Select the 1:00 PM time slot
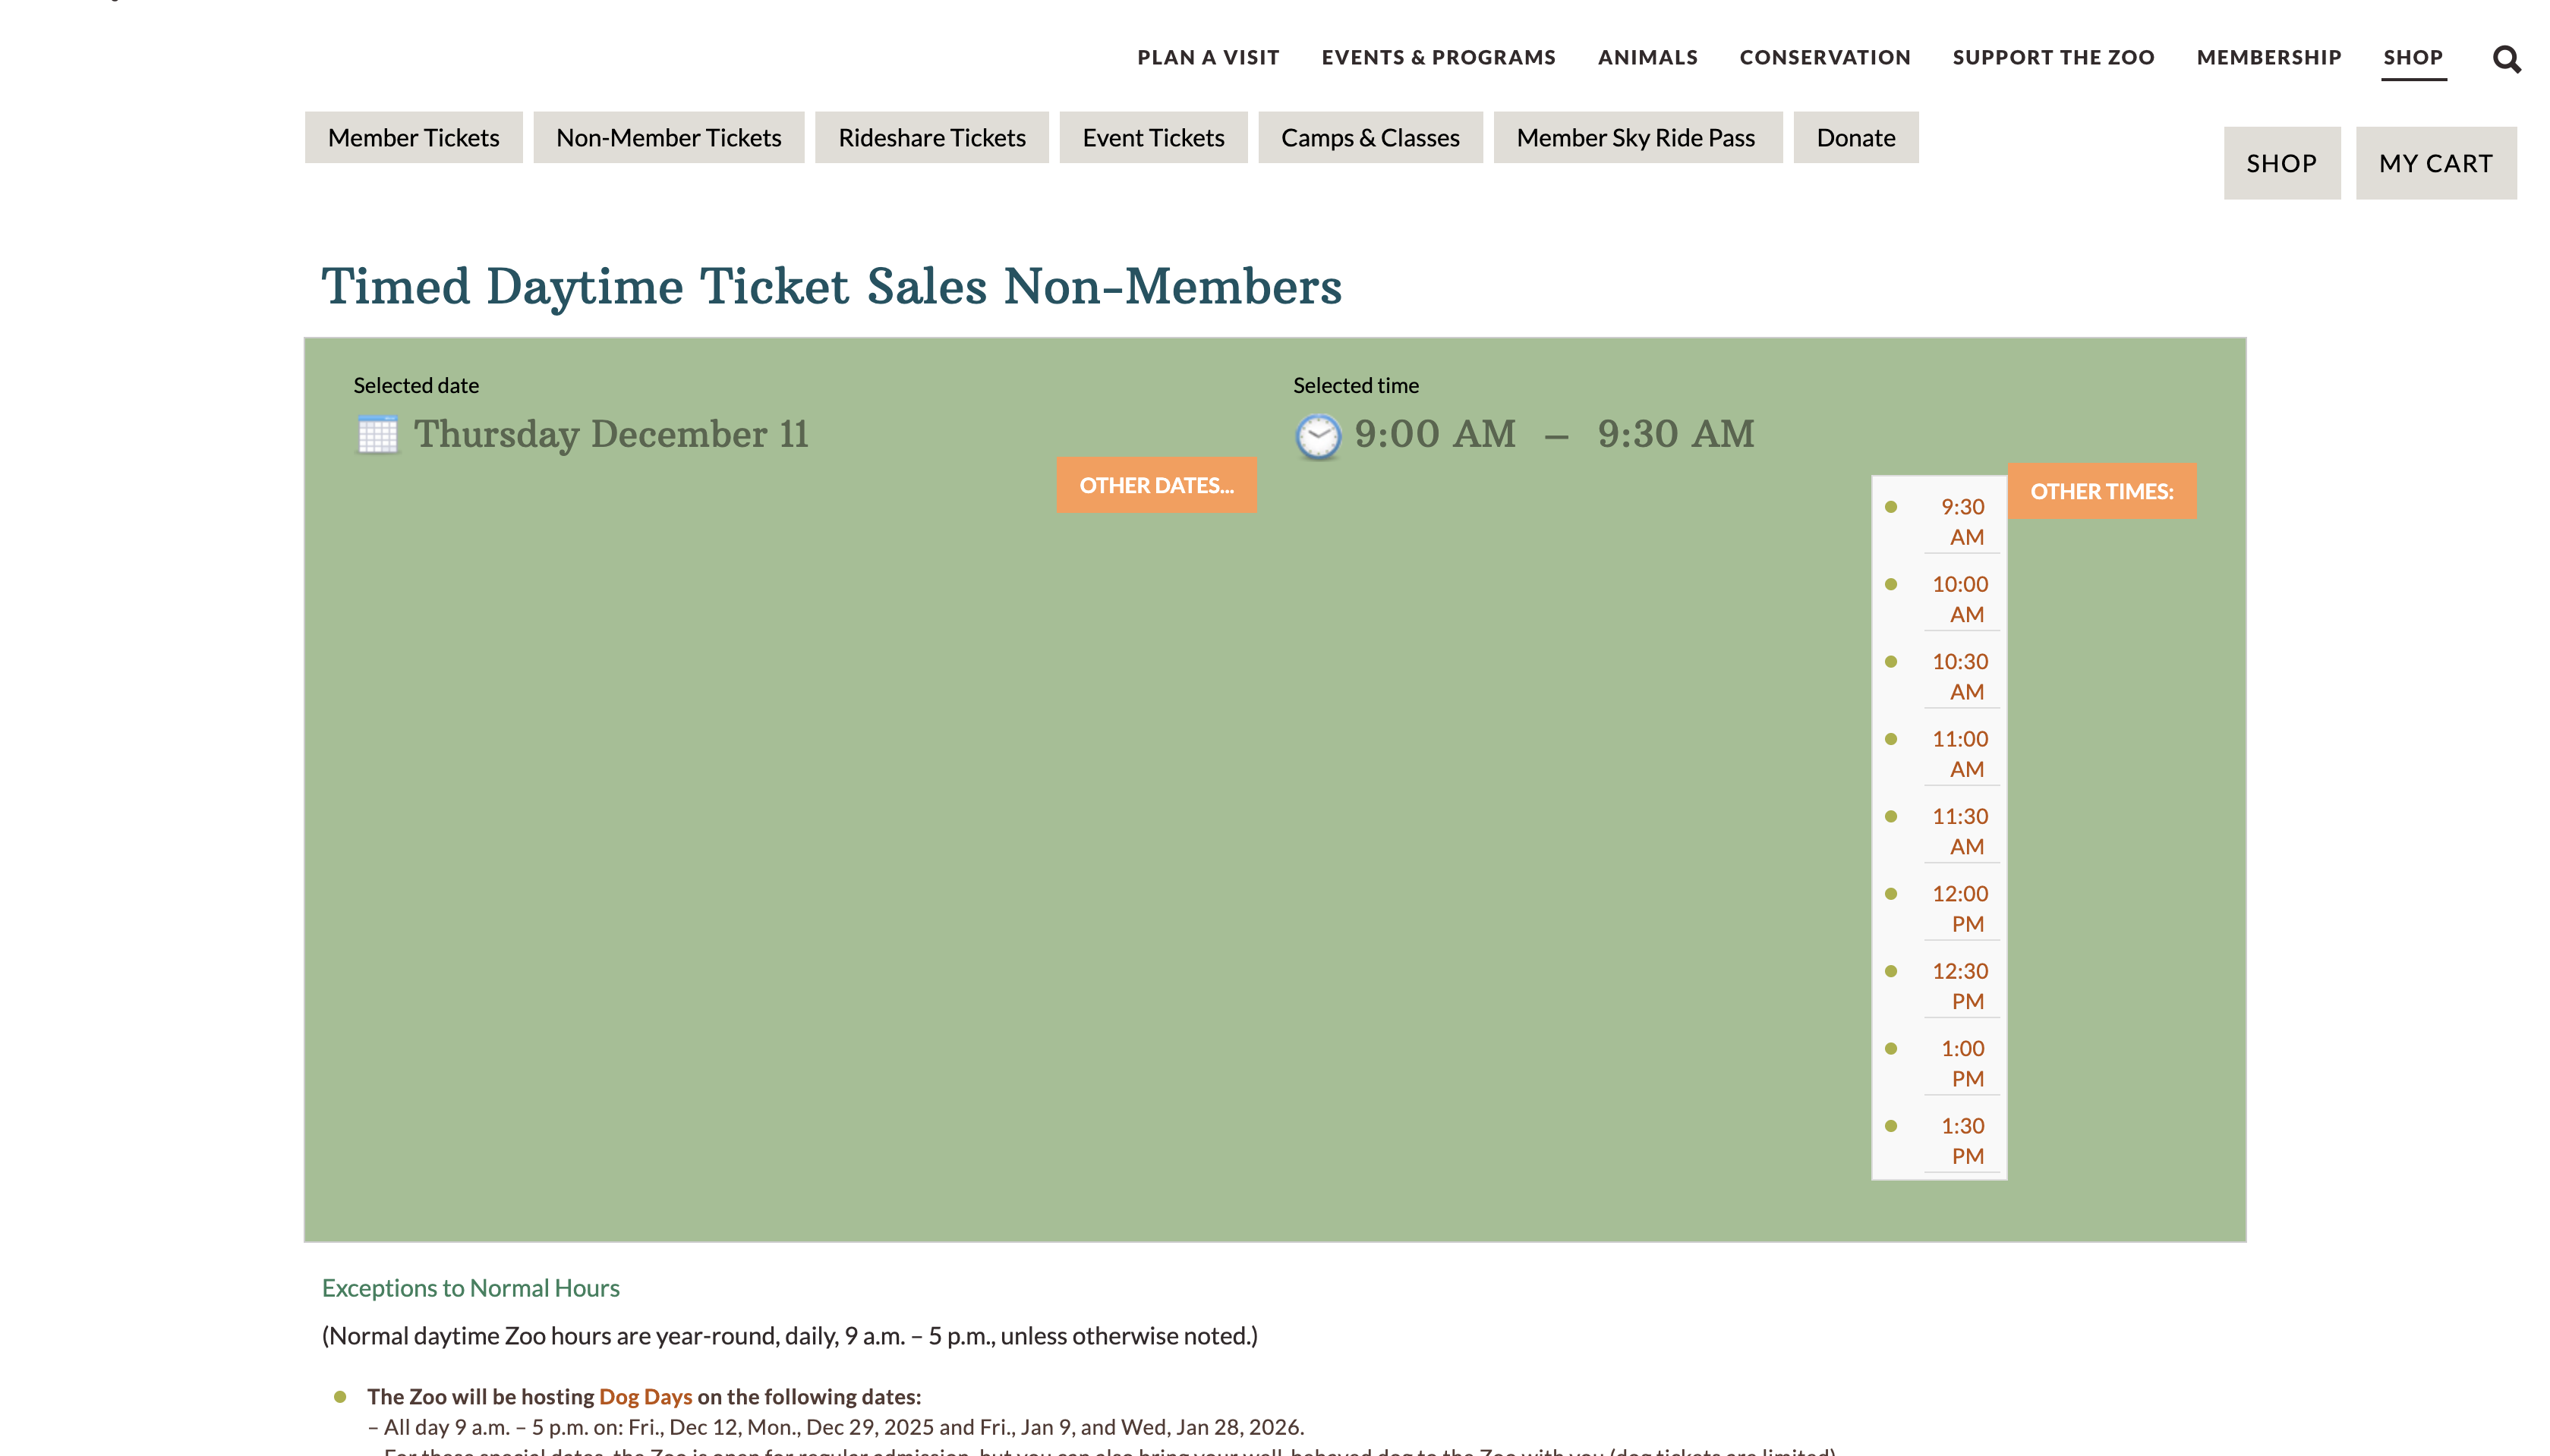This screenshot has height=1456, width=2550. pos(1962,1063)
